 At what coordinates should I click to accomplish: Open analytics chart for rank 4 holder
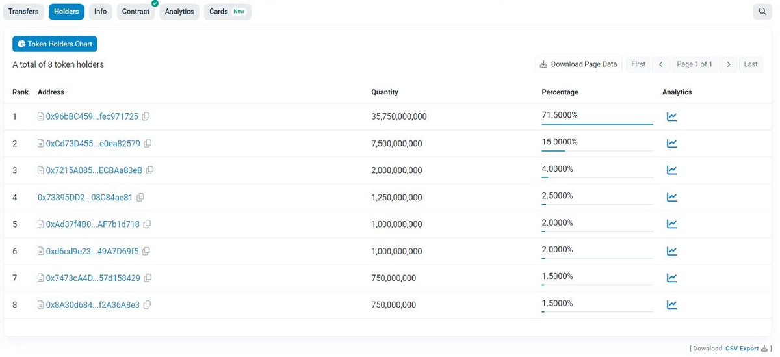point(671,197)
